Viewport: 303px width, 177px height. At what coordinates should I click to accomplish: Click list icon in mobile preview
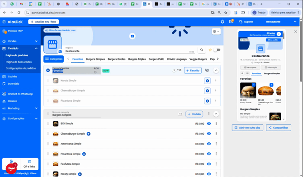[x=247, y=73]
